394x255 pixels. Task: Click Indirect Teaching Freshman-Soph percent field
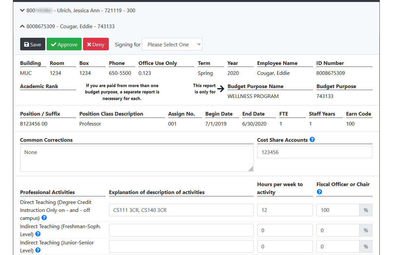coord(337,230)
